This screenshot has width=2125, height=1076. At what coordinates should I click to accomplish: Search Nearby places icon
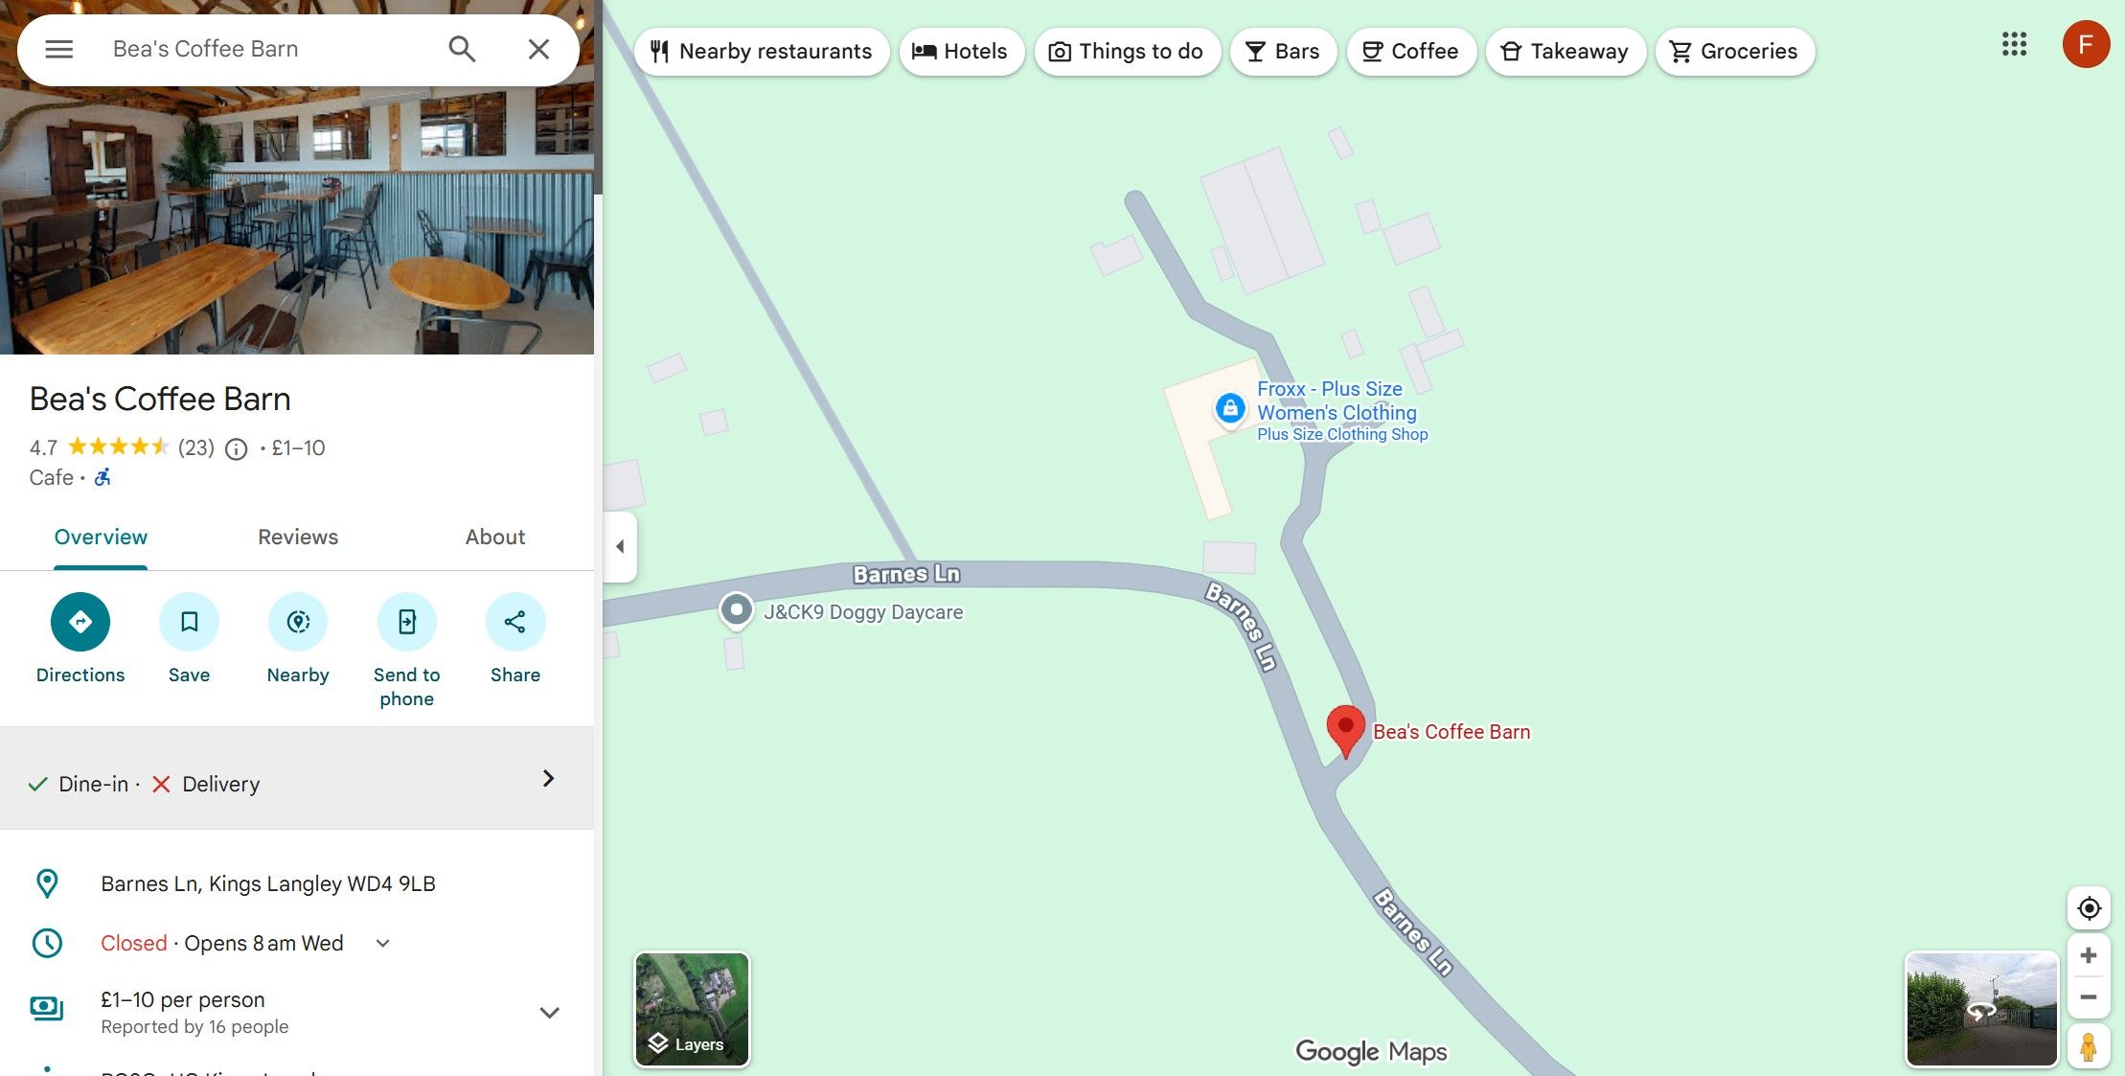298,622
